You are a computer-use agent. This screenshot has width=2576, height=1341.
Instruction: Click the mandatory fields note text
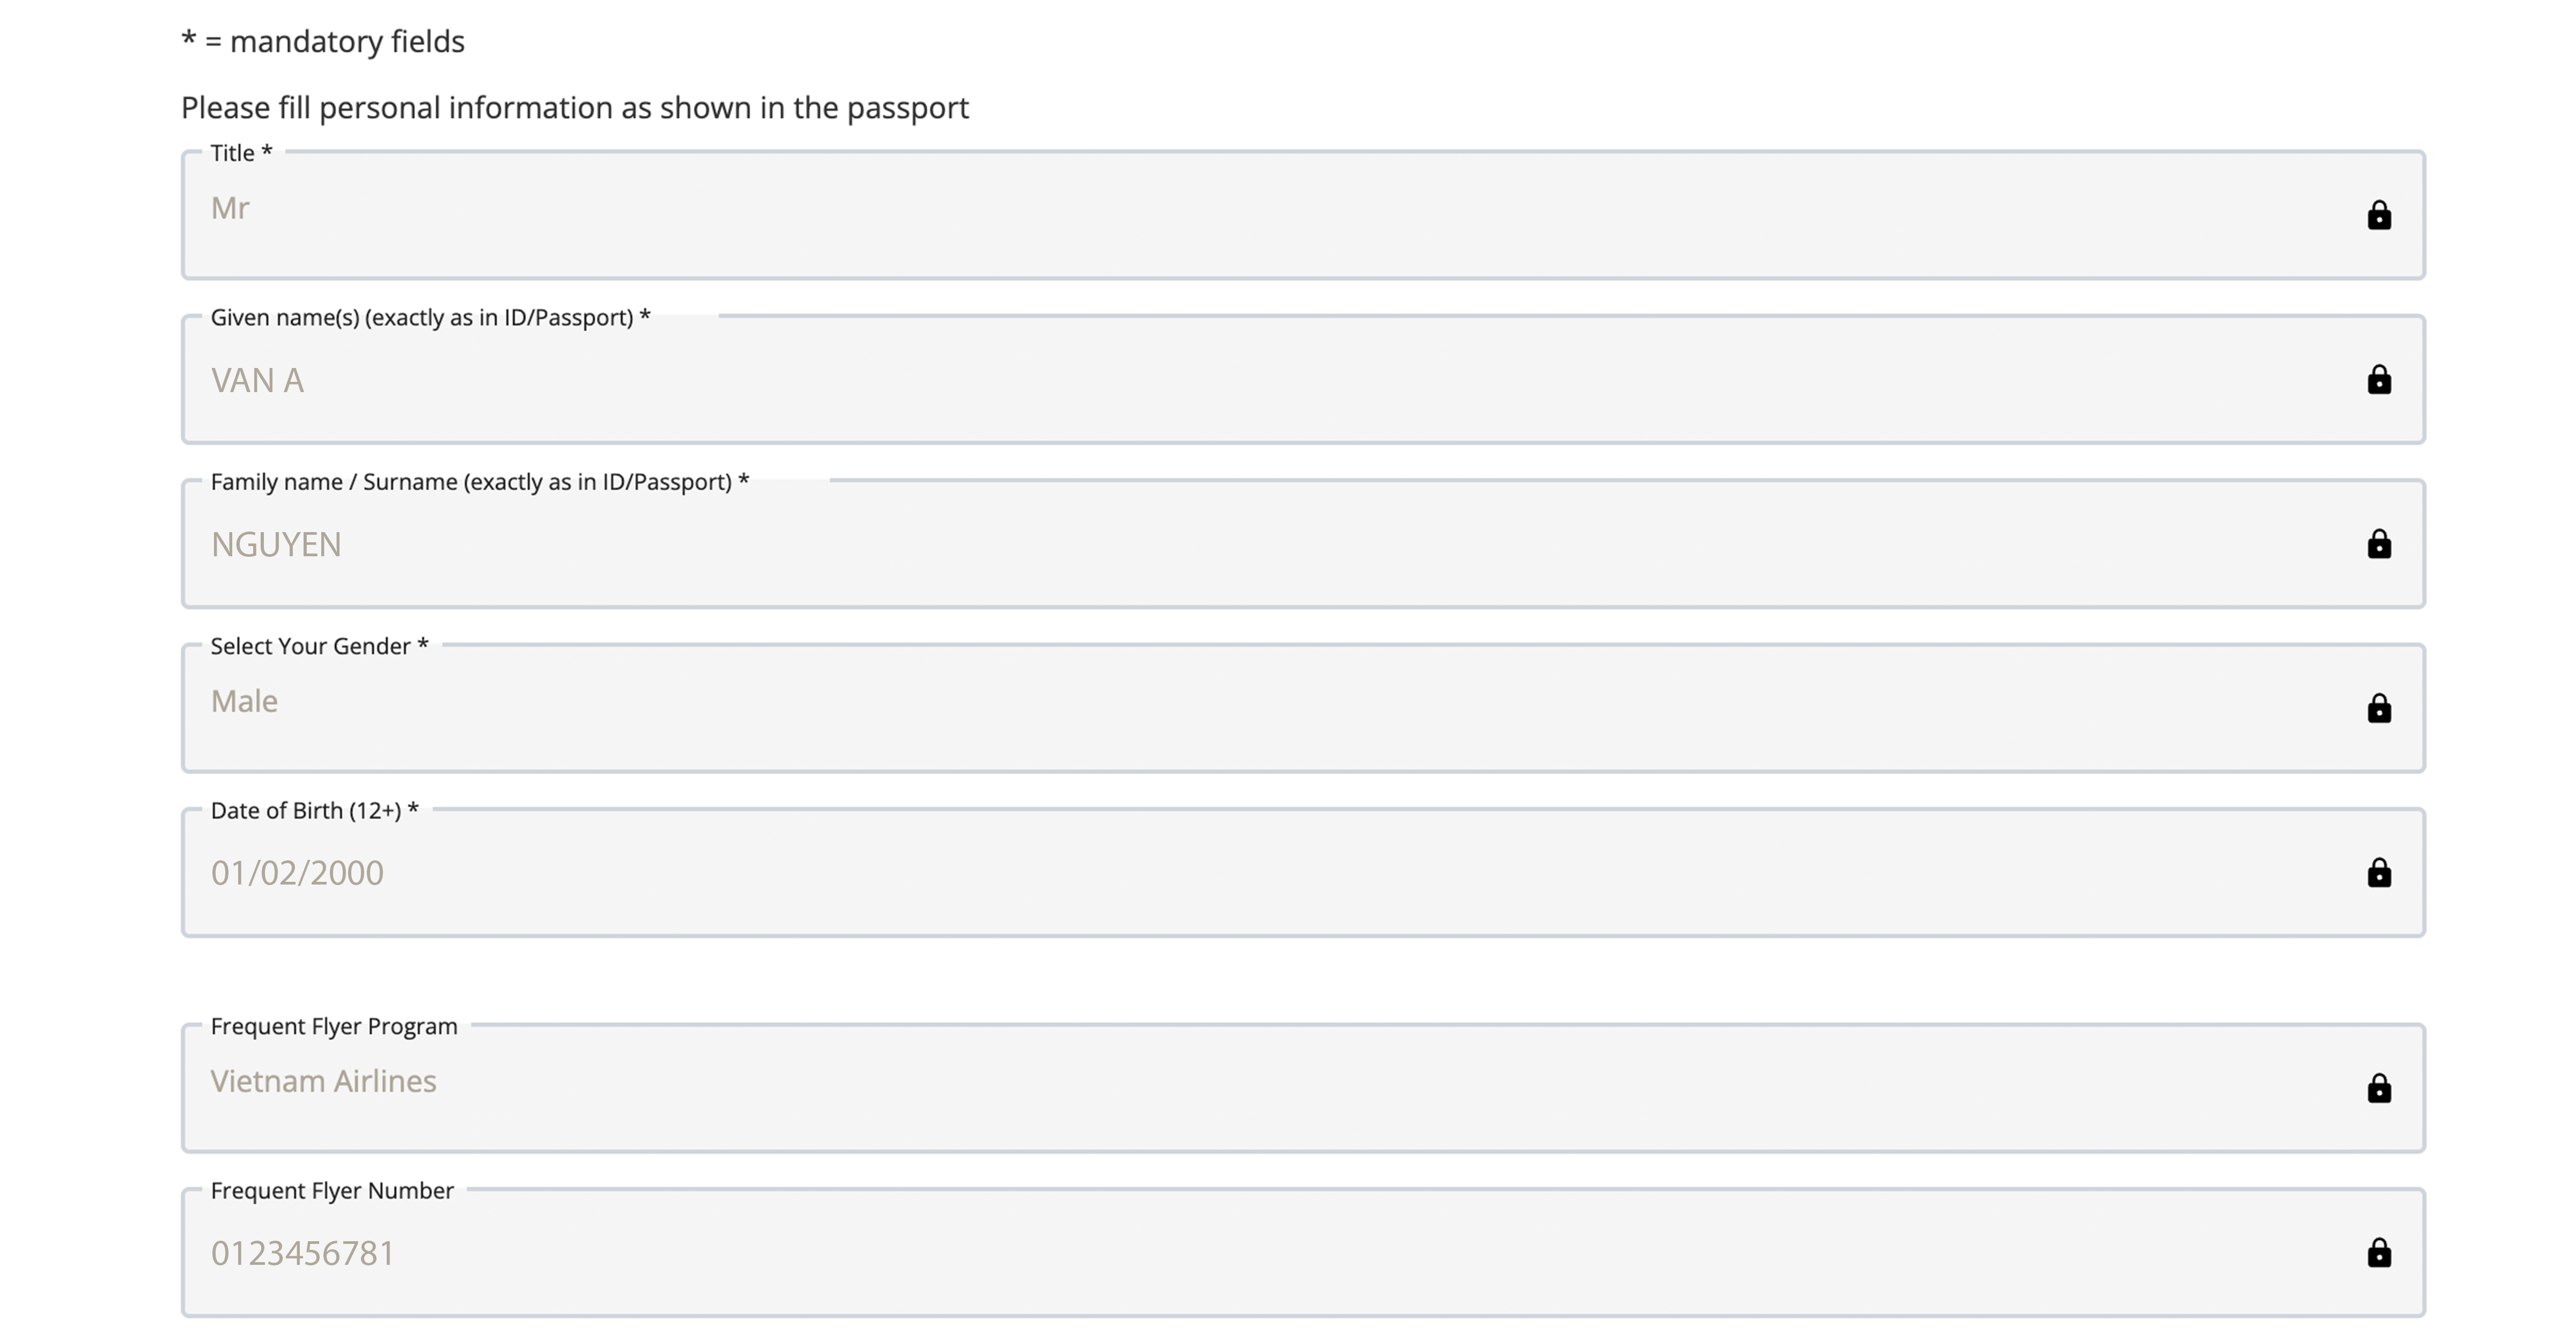pos(323,42)
